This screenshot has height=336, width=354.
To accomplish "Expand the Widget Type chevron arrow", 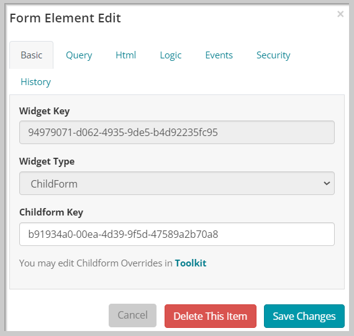I will pyautogui.click(x=327, y=183).
